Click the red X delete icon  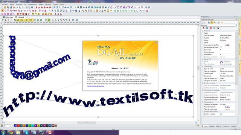click(x=147, y=10)
